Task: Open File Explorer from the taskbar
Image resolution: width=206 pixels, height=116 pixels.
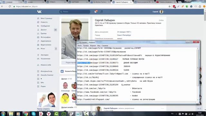Action: (11, 114)
